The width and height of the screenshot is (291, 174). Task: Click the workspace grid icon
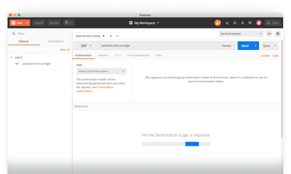click(x=131, y=23)
